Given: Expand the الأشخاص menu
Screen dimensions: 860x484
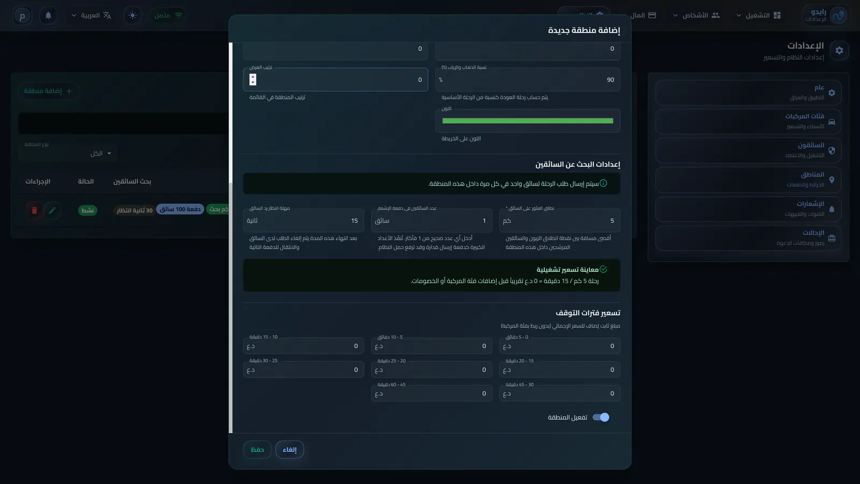Looking at the screenshot, I should tap(697, 16).
